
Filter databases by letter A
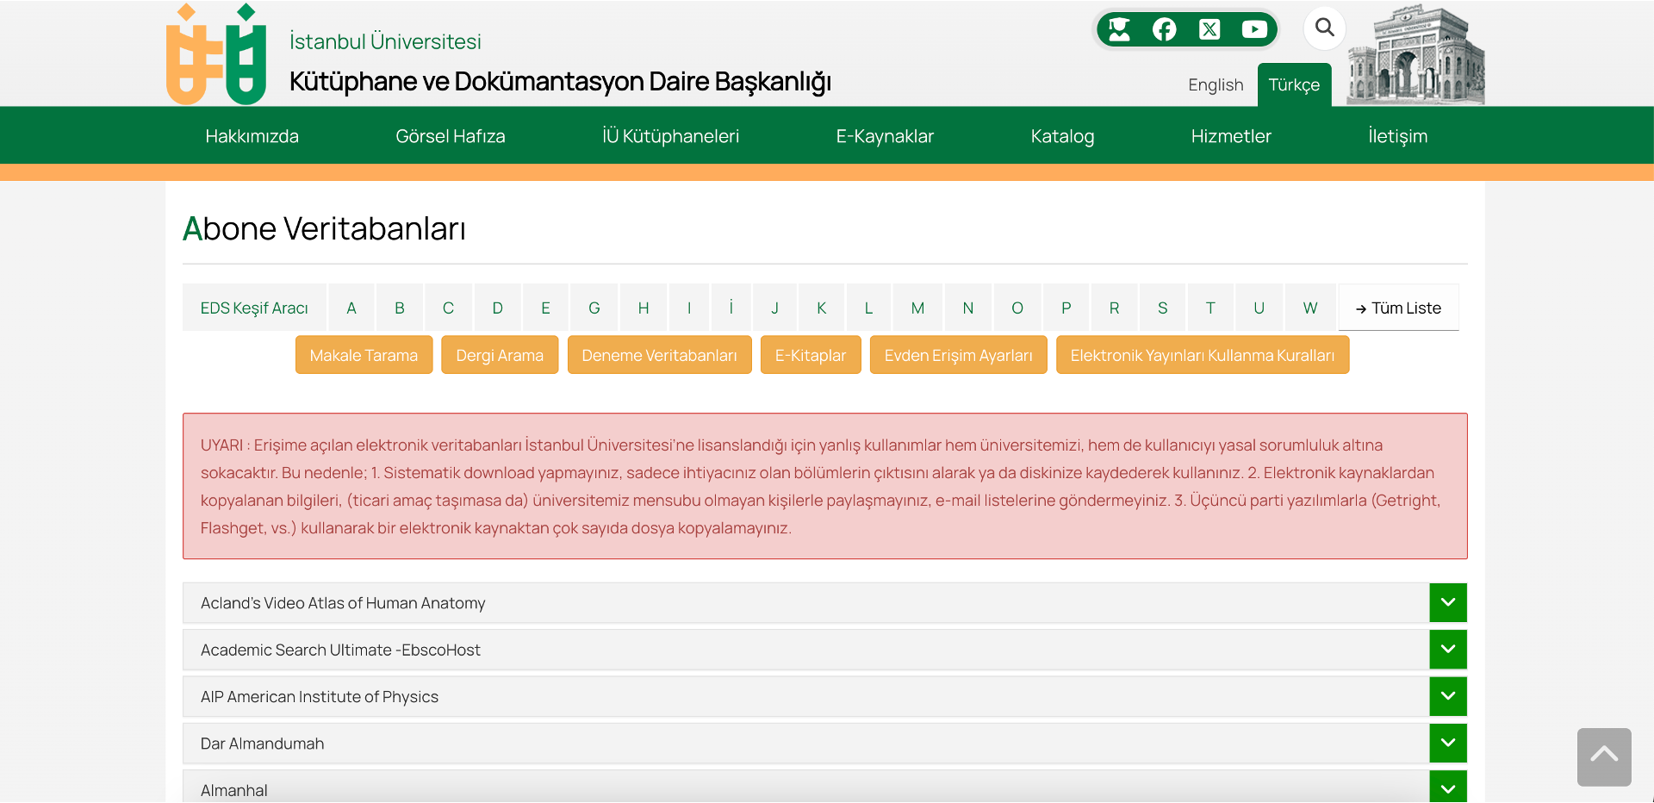point(351,308)
